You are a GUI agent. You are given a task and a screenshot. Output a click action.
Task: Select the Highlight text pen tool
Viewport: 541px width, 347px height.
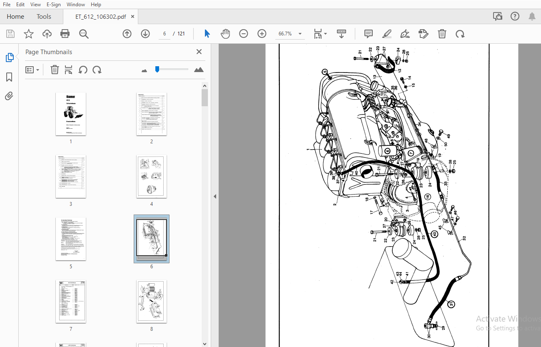tap(387, 34)
